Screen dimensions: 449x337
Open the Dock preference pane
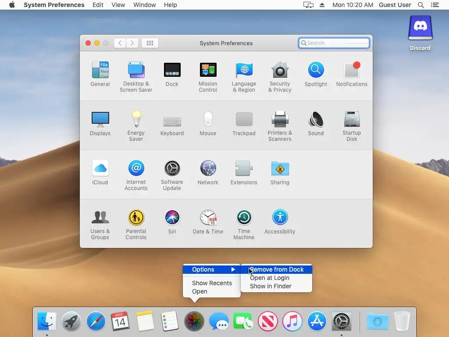(x=172, y=74)
